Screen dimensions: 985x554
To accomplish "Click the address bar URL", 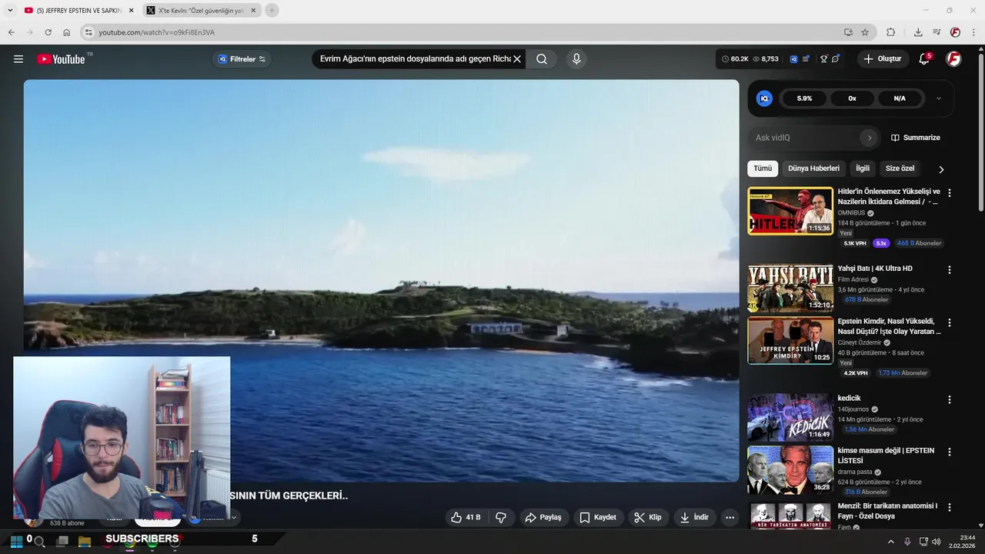I will pyautogui.click(x=157, y=32).
